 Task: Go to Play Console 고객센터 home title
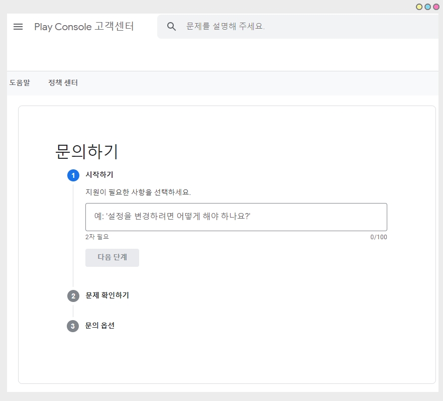(x=84, y=27)
